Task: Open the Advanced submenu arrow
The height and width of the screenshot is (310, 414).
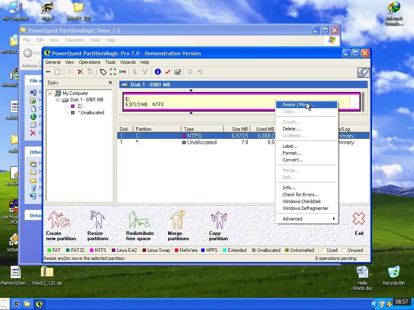Action: point(334,219)
